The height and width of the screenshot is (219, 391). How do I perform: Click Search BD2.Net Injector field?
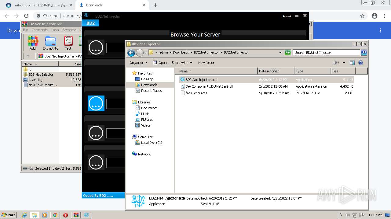[327, 53]
